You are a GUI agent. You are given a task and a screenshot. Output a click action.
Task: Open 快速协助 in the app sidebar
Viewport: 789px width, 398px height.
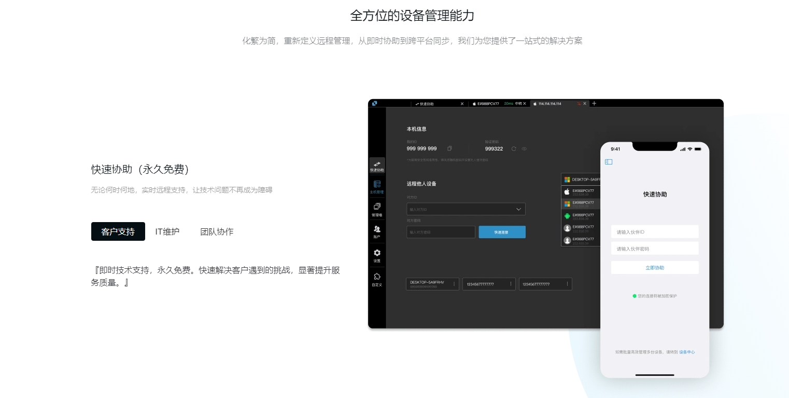tap(377, 166)
